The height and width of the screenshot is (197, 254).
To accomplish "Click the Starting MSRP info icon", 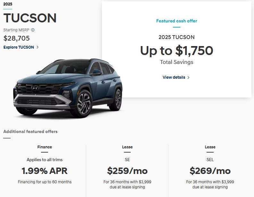I will point(33,30).
